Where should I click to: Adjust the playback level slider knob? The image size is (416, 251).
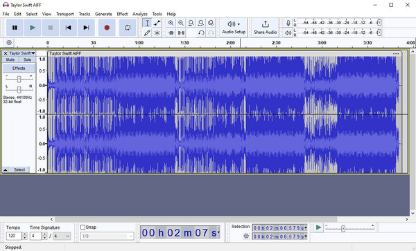click(379, 32)
